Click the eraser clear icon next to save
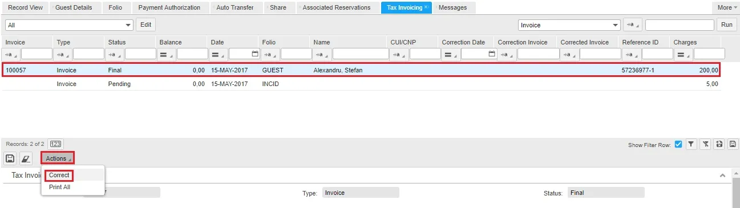The width and height of the screenshot is (740, 208). pos(26,158)
